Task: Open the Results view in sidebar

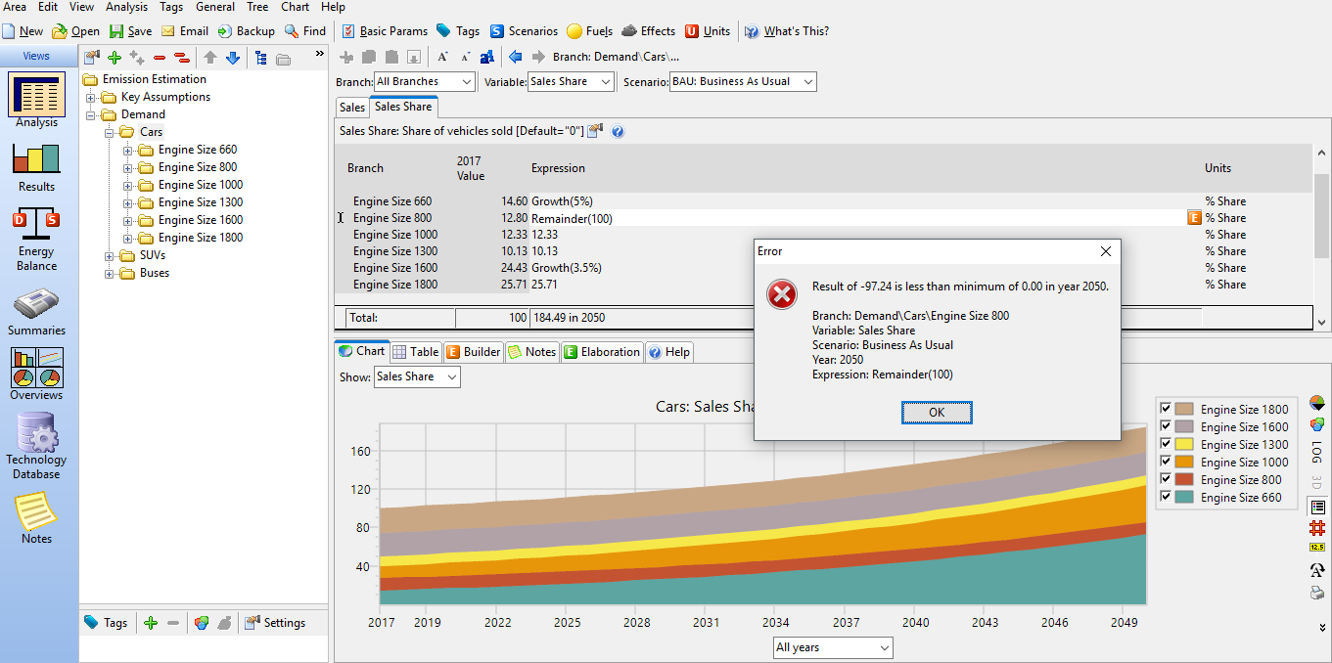Action: click(x=36, y=166)
